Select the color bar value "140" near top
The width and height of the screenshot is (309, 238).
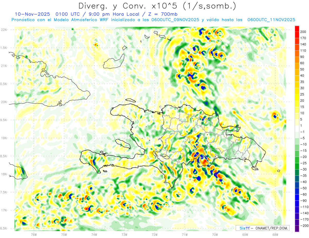point(303,44)
